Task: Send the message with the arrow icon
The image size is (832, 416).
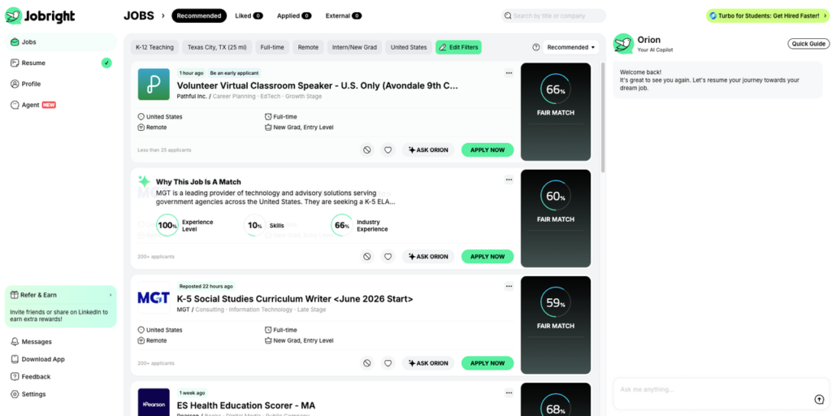Action: 818,400
